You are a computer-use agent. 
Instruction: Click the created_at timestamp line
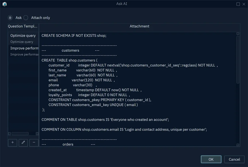pos(95,90)
